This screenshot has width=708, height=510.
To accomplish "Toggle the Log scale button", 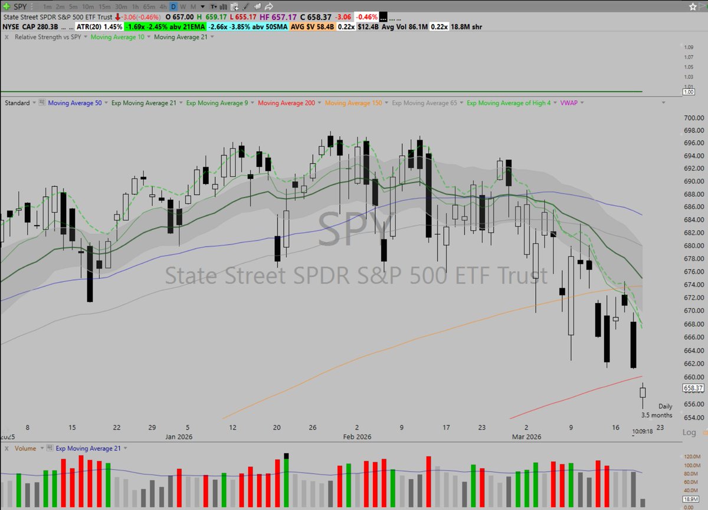I will [x=689, y=432].
